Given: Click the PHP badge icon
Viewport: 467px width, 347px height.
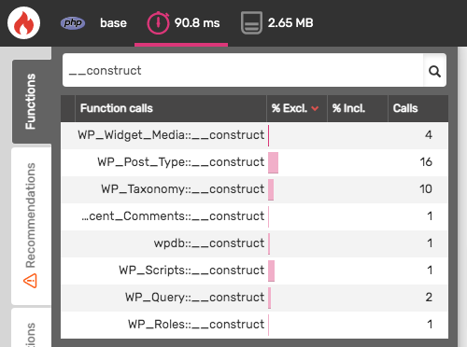Looking at the screenshot, I should click(73, 23).
